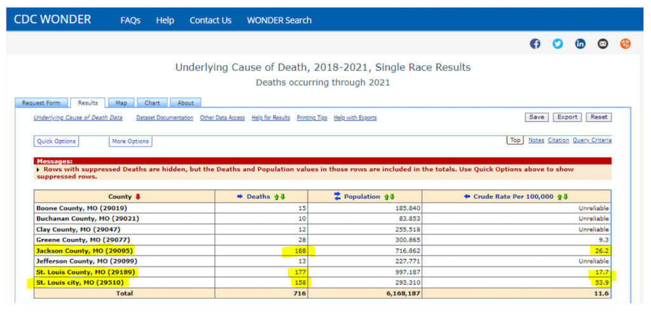Click the Save button
Image resolution: width=651 pixels, height=324 pixels.
pyautogui.click(x=537, y=117)
